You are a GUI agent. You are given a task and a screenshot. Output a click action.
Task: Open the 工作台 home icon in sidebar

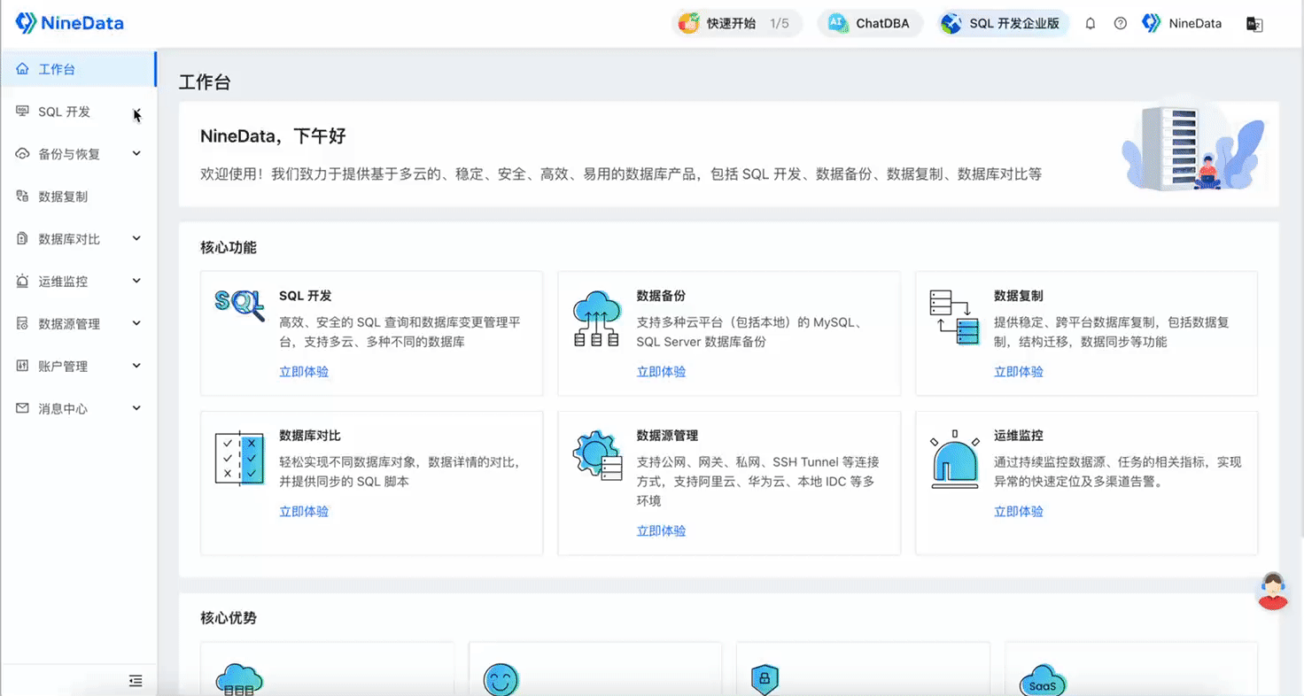[x=53, y=68]
